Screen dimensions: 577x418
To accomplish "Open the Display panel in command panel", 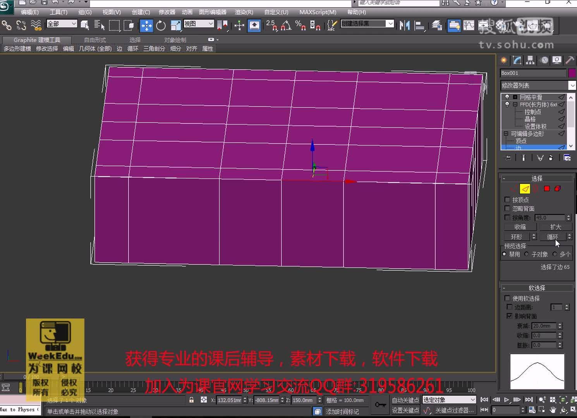I will [557, 60].
